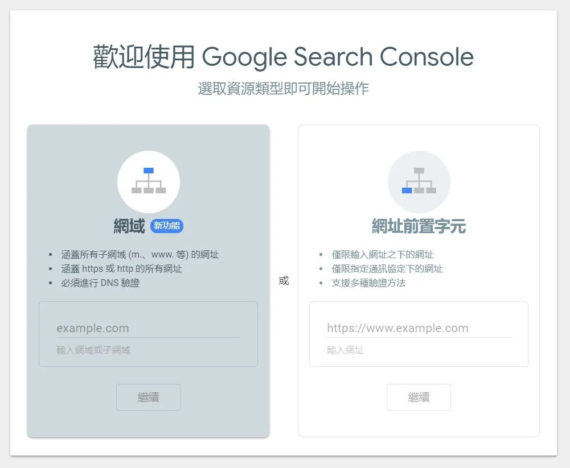Select the 網址前置字元 card heading
Viewport: 570px width, 468px height.
click(x=419, y=226)
